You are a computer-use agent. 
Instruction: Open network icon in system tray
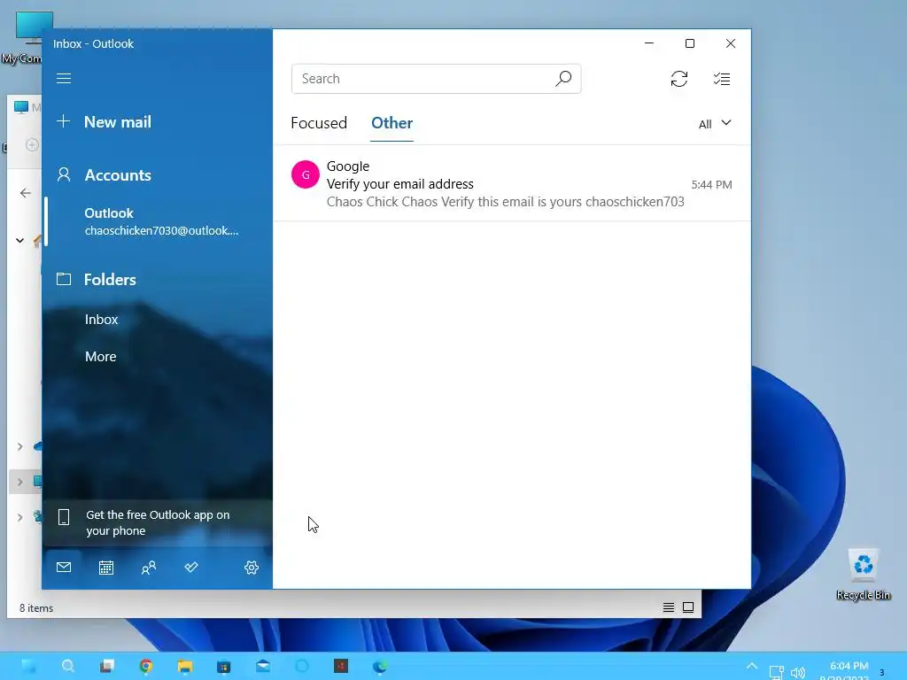click(x=776, y=673)
